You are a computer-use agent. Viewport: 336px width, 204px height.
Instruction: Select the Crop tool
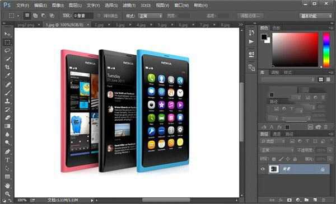tap(7, 68)
